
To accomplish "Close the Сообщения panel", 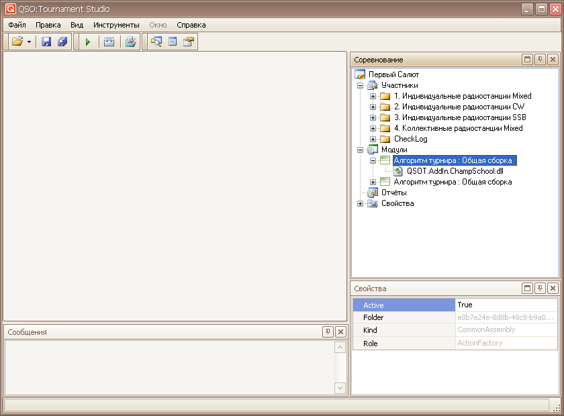I will (x=340, y=332).
